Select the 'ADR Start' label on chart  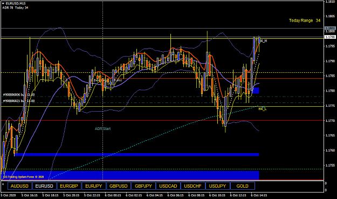[103, 129]
